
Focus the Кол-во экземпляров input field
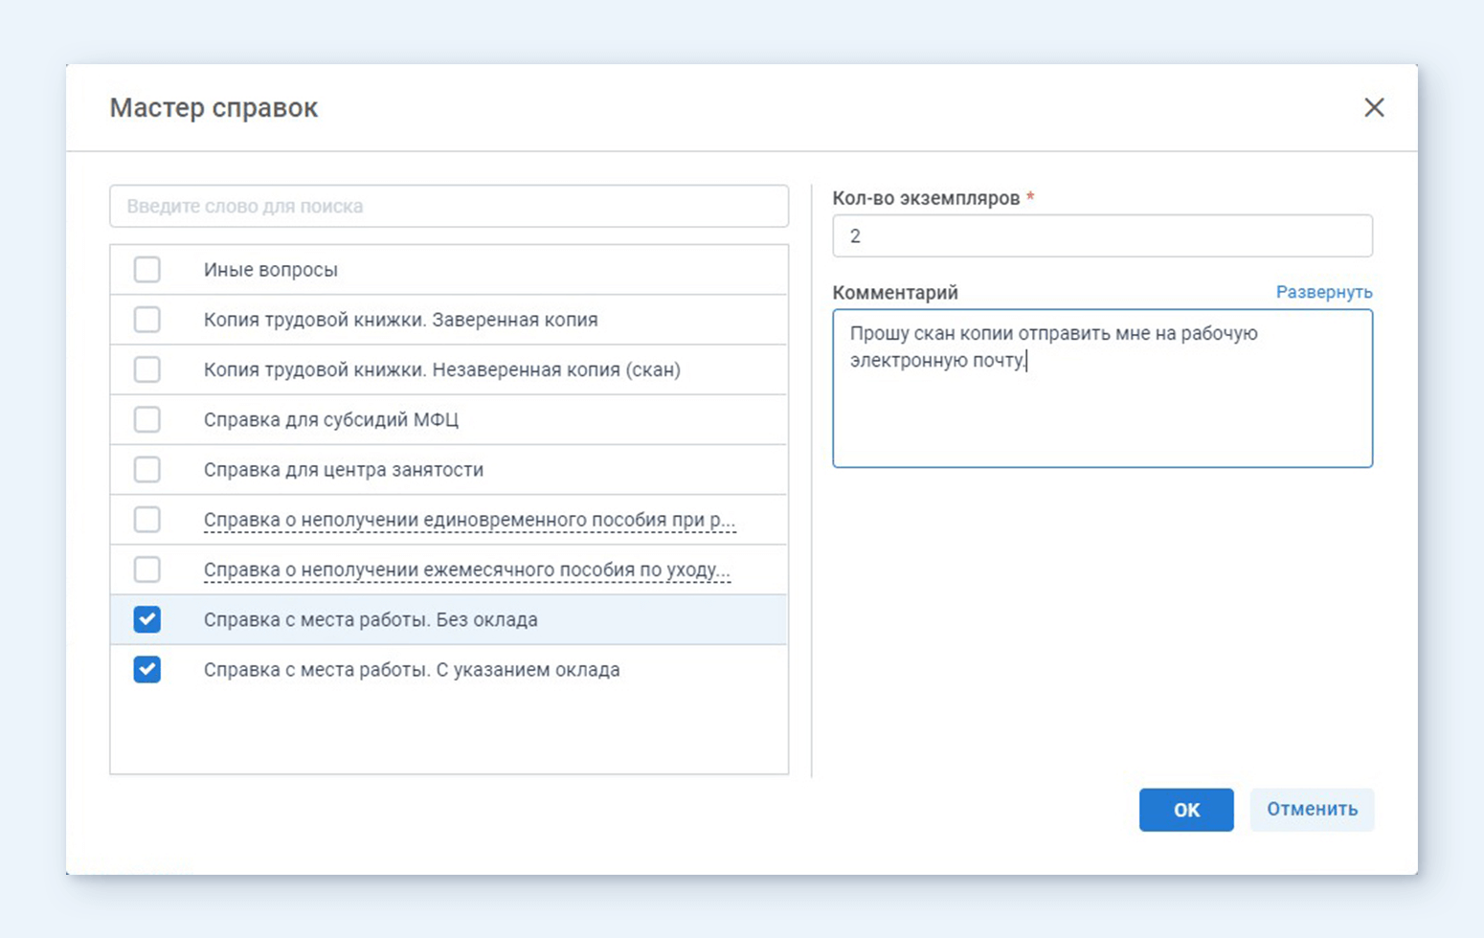click(x=1102, y=235)
